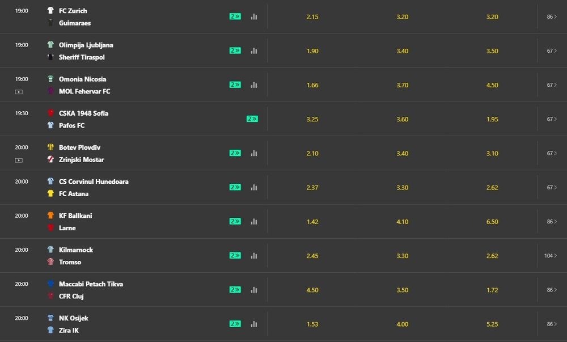
Task: Pick 6.50 away odds for Larne
Action: coord(492,222)
